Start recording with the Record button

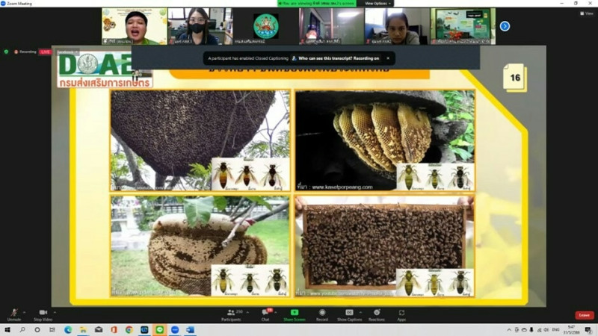pyautogui.click(x=322, y=313)
